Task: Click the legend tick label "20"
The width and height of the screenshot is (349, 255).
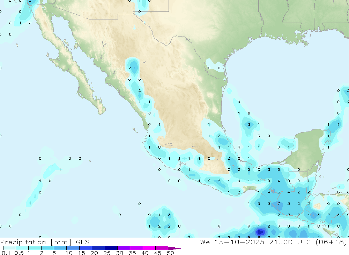Action: tap(94, 253)
